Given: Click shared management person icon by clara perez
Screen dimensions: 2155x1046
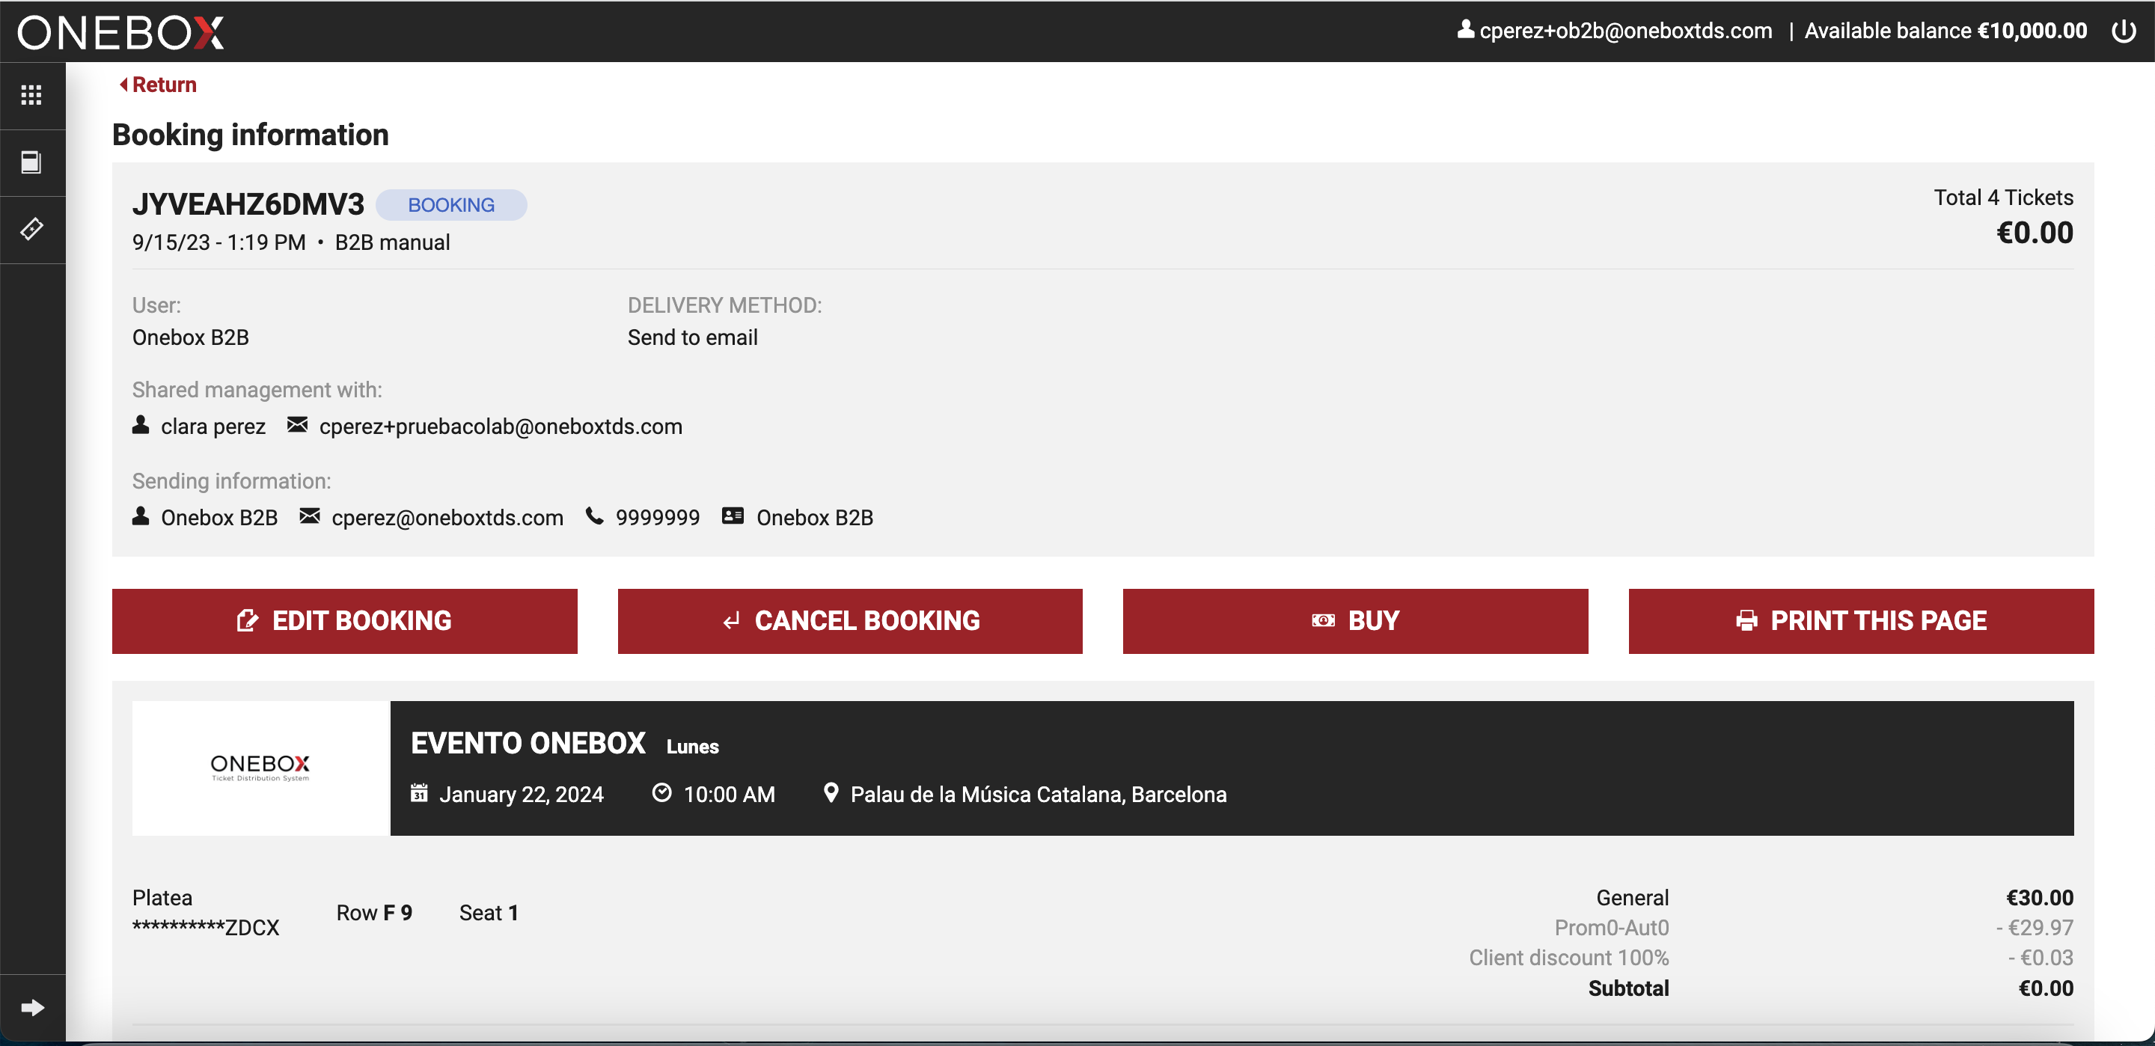Looking at the screenshot, I should (141, 425).
